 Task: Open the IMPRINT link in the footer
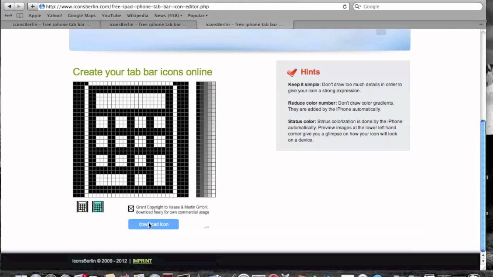[142, 261]
